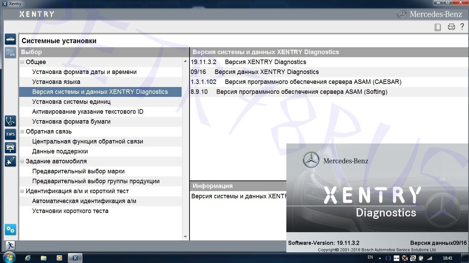The image size is (469, 263).
Task: Select Предварительный выбор группы продукции
Action: click(x=100, y=181)
